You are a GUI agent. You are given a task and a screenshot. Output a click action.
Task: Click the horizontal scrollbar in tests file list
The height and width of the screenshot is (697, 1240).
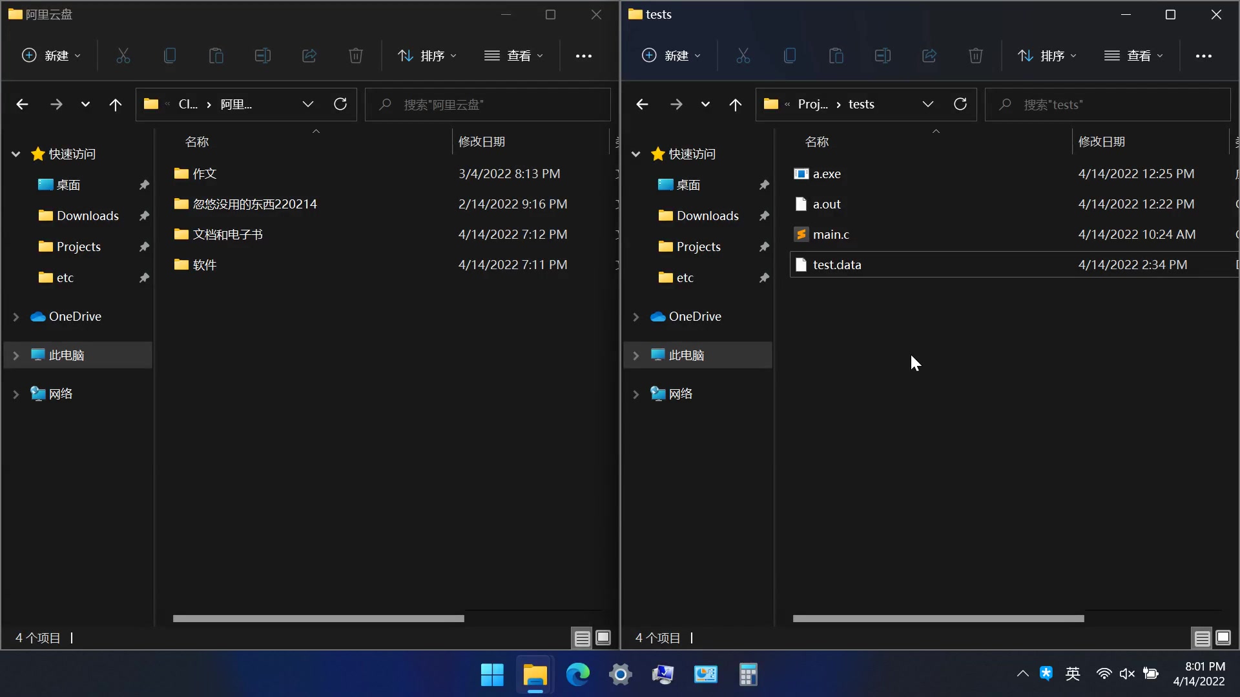point(938,618)
